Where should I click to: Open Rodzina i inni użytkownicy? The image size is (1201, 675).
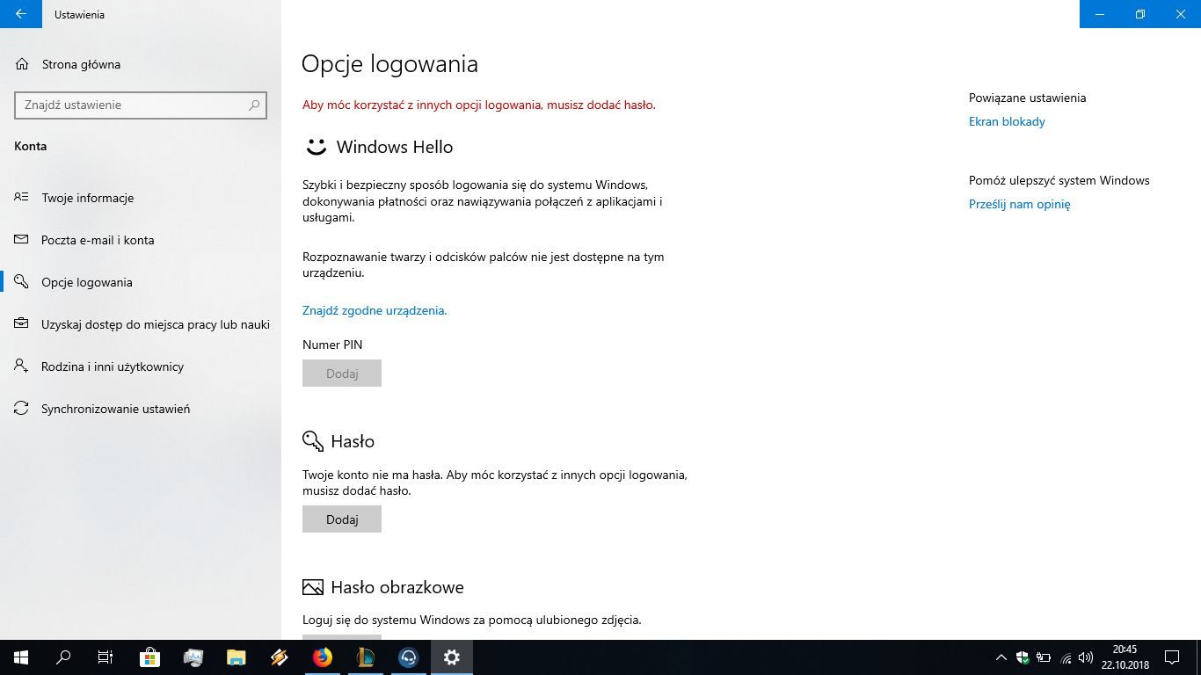tap(141, 367)
